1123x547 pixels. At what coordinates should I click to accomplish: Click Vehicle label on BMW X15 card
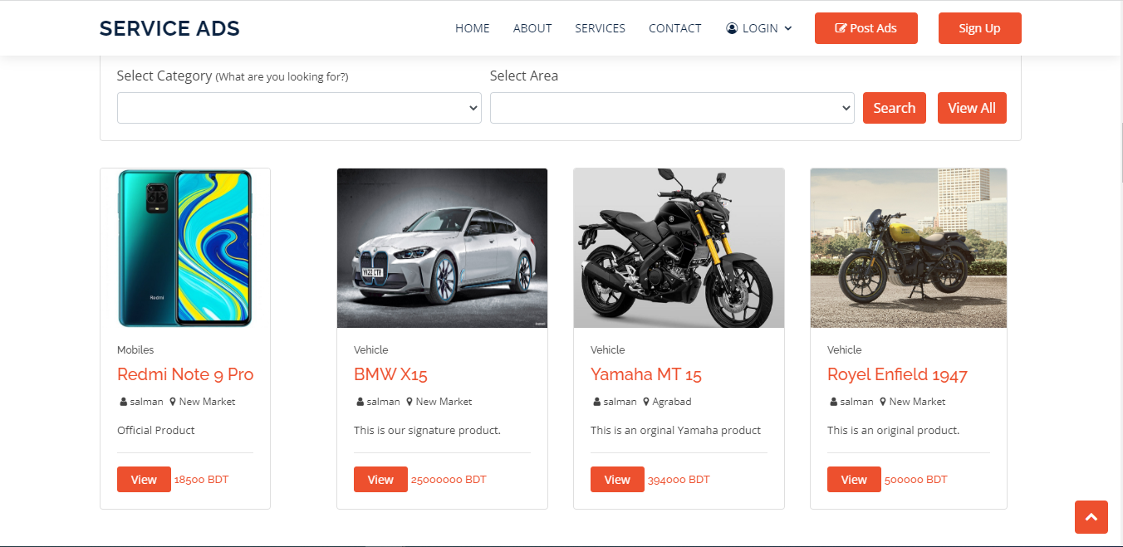(371, 350)
